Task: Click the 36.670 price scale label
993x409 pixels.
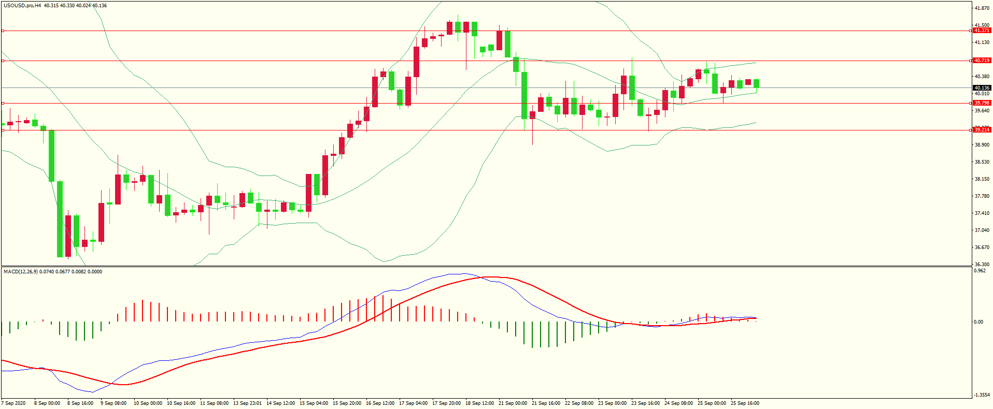Action: tap(982, 247)
